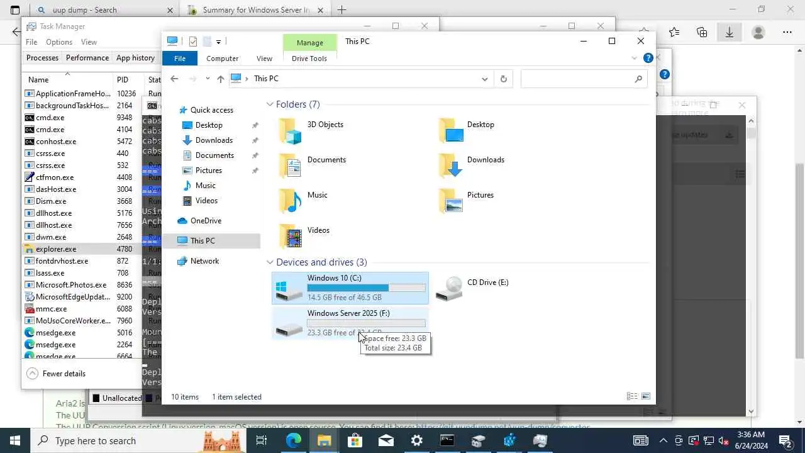This screenshot has height=453, width=805.
Task: Open the Music folder in Folders group
Action: point(303,201)
